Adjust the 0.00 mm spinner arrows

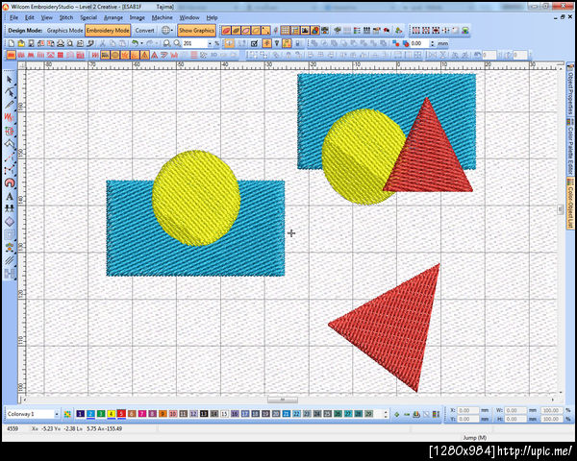[x=433, y=43]
